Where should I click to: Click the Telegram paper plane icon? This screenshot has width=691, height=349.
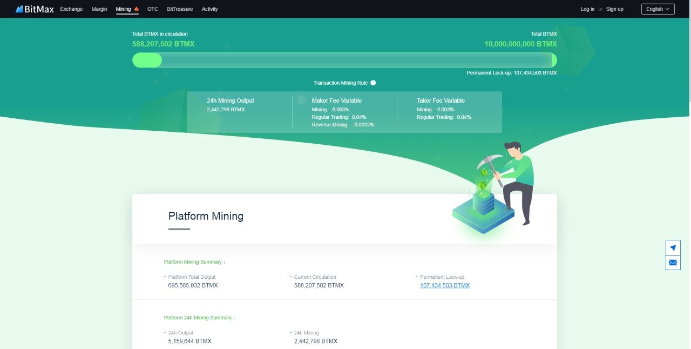click(673, 248)
